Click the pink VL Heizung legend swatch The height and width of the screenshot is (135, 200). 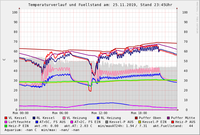(x=64, y=118)
